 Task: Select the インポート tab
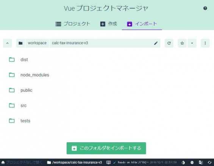(x=142, y=24)
